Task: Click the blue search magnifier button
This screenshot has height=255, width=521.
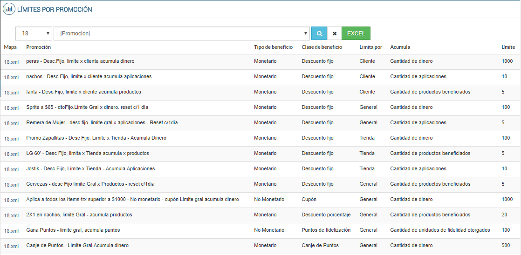Action: pyautogui.click(x=319, y=34)
